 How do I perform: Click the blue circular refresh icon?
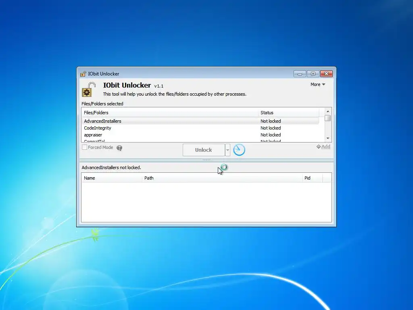tap(239, 150)
